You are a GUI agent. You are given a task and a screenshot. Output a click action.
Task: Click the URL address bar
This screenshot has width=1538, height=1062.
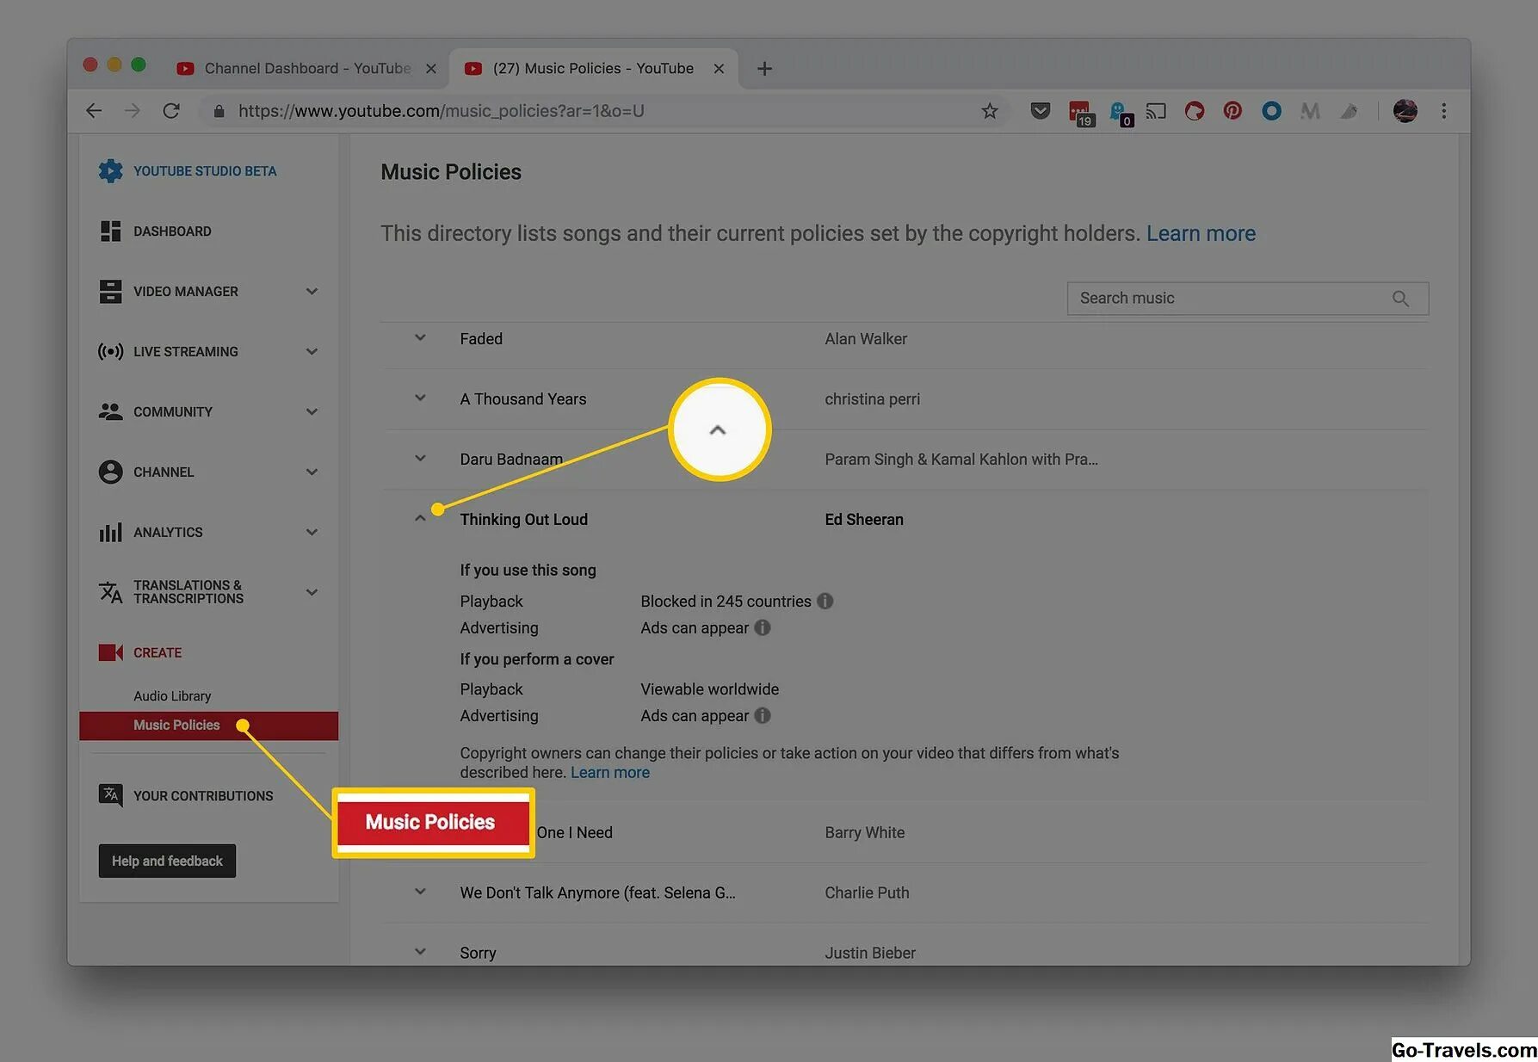click(602, 111)
